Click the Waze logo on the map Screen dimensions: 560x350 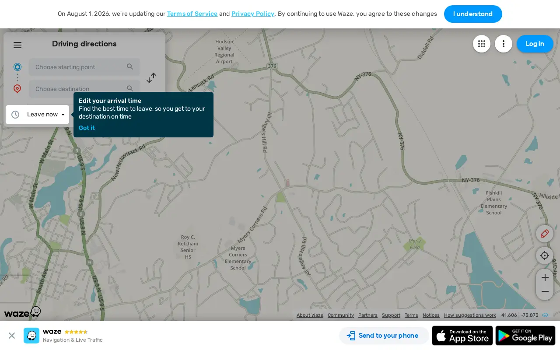click(x=22, y=312)
